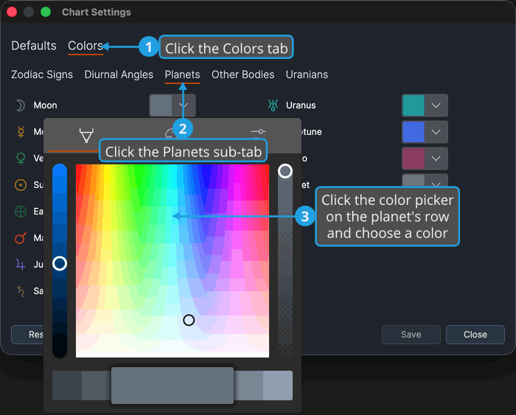Open the Uranians sub-tab
This screenshot has width=516, height=415.
tap(307, 74)
